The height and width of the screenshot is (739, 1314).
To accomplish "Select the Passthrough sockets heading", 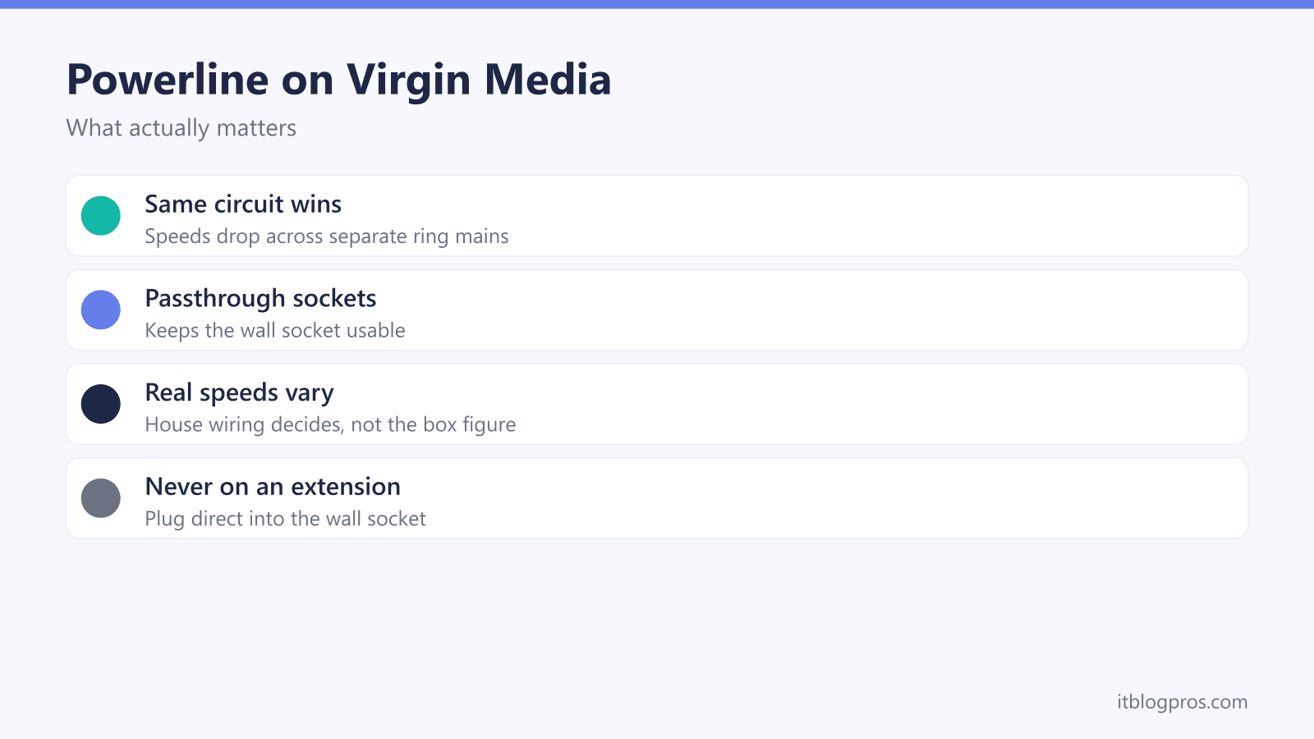I will tap(260, 298).
